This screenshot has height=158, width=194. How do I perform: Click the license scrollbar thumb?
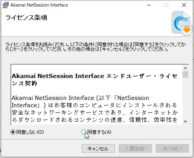[185, 74]
